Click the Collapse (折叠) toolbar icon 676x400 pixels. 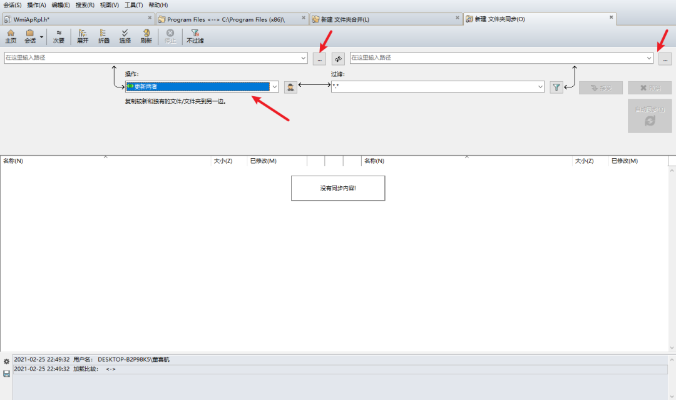103,36
